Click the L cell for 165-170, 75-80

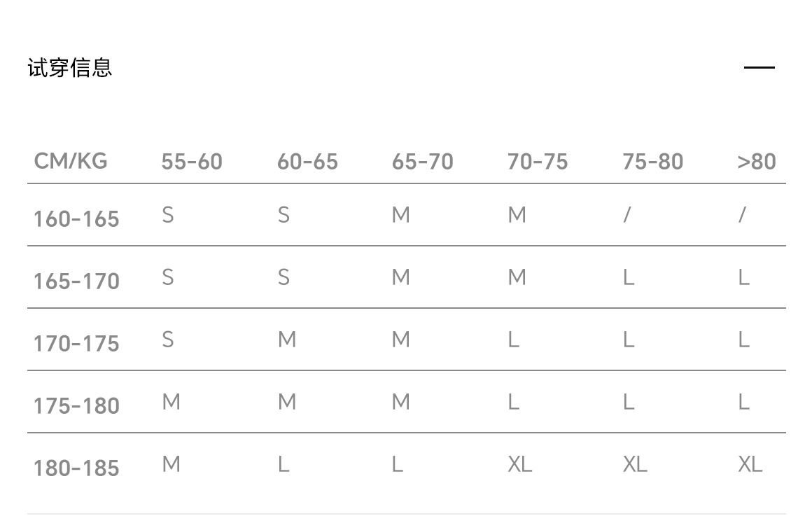tap(629, 277)
